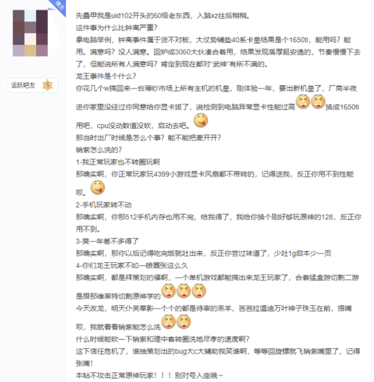
Task: Click the line 销崽怎么洗的?
Action: pos(99,150)
